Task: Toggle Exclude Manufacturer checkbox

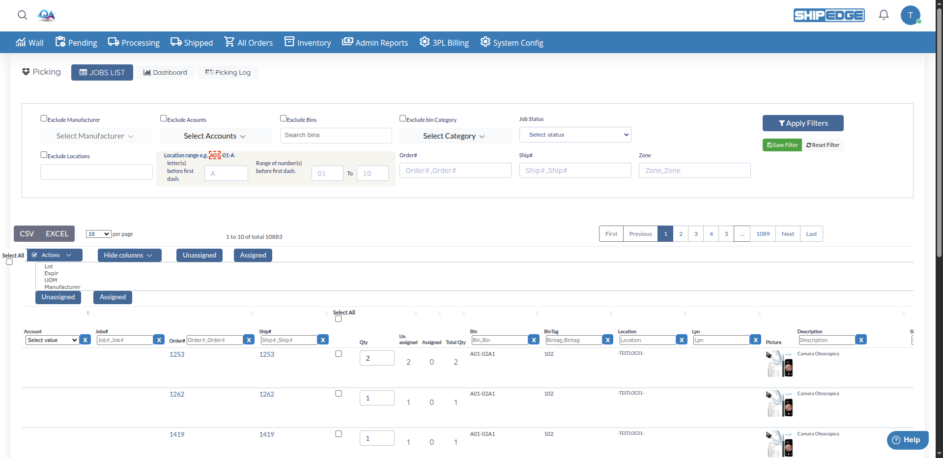Action: pyautogui.click(x=44, y=118)
